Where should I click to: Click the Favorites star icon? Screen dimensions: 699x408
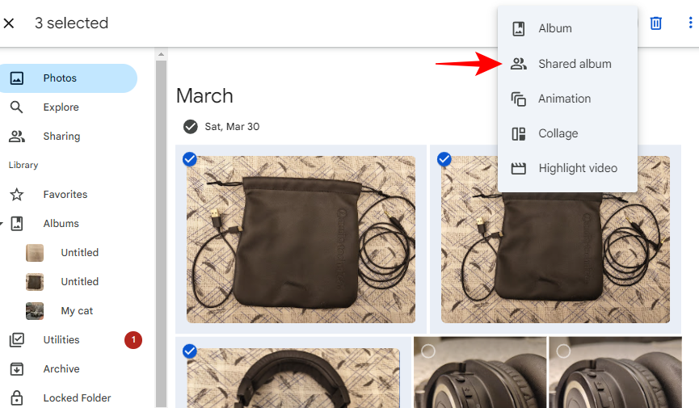(x=17, y=195)
